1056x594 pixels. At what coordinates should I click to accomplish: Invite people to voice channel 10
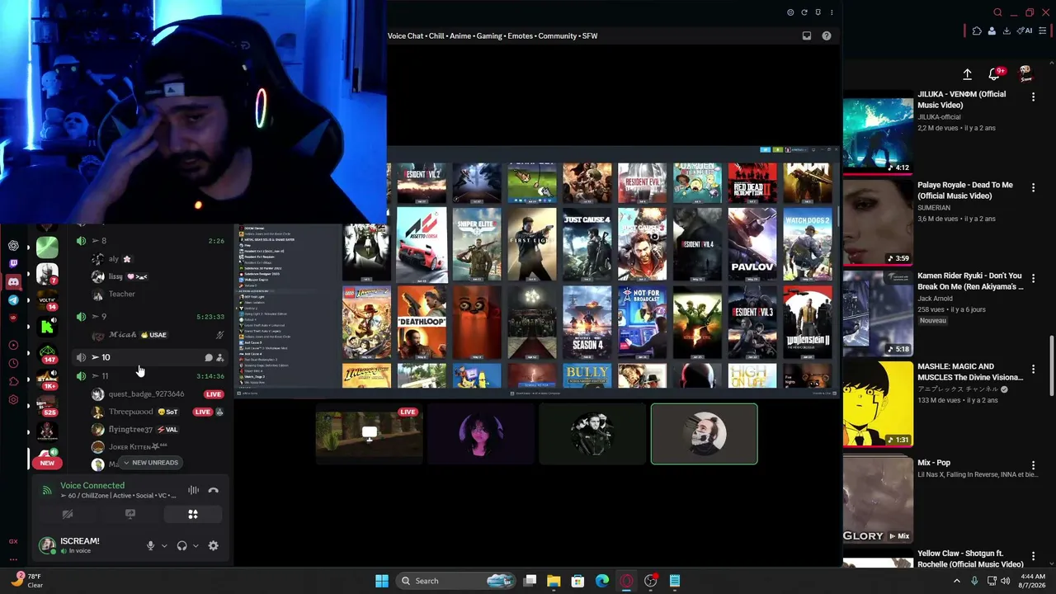pyautogui.click(x=219, y=358)
